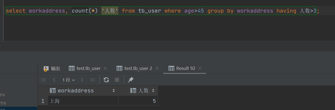Switch to the 输出 tab
Image resolution: width=335 pixels, height=110 pixels.
(52, 68)
